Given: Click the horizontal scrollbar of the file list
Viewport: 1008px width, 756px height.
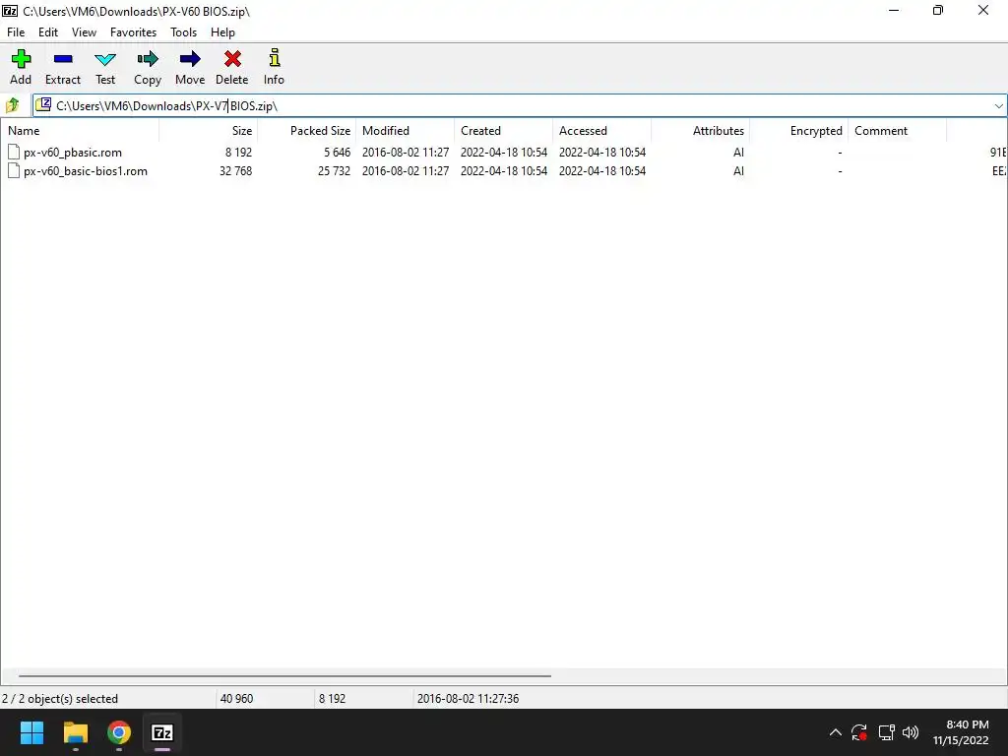Looking at the screenshot, I should point(284,675).
